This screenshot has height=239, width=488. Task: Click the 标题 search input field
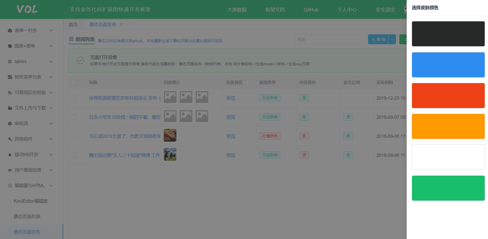(327, 39)
